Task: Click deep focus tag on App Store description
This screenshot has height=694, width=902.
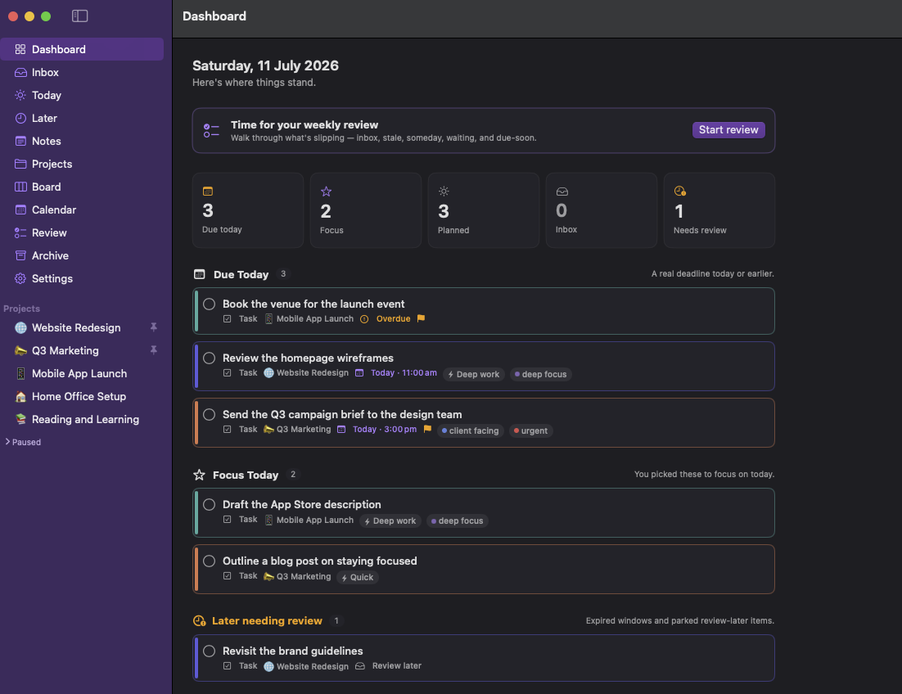Action: tap(458, 521)
